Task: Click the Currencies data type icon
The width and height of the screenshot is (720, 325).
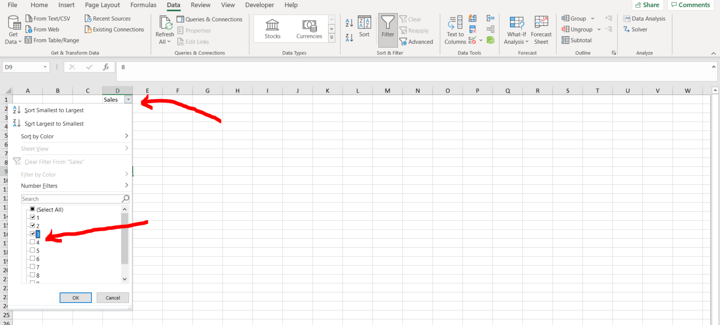Action: (309, 28)
